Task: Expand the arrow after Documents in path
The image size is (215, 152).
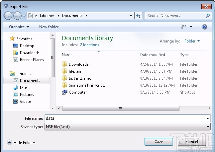Action: point(86,16)
